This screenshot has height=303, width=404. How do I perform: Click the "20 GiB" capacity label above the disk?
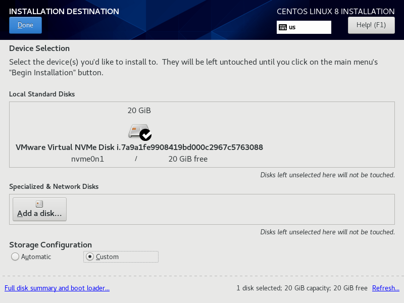[139, 111]
